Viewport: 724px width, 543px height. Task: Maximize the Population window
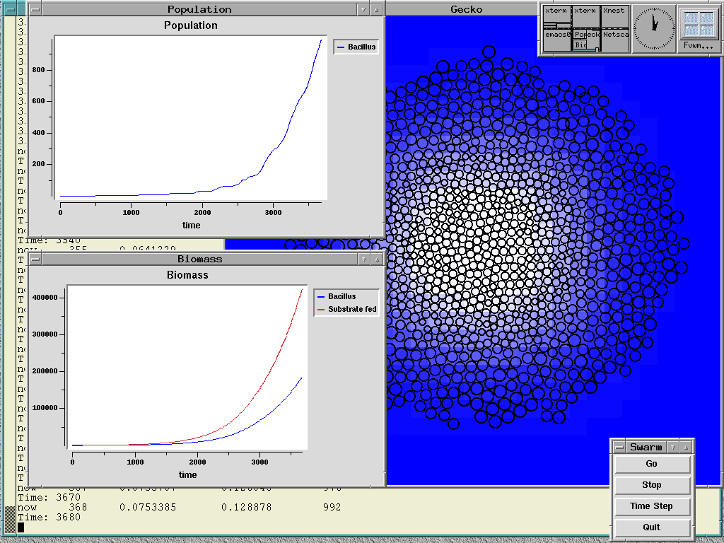(x=377, y=9)
